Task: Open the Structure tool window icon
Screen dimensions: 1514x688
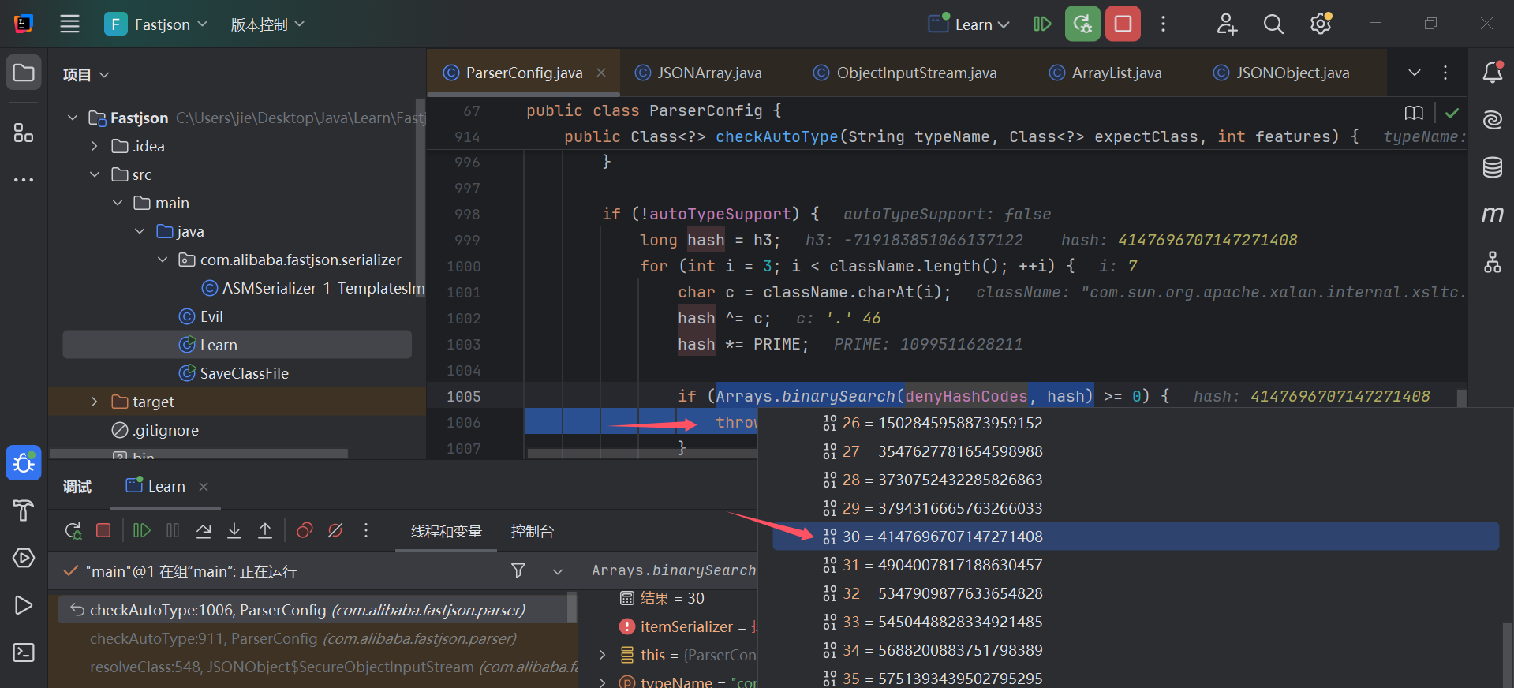Action: 24,133
